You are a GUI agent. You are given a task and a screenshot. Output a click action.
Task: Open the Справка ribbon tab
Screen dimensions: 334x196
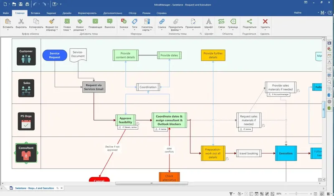click(x=162, y=13)
